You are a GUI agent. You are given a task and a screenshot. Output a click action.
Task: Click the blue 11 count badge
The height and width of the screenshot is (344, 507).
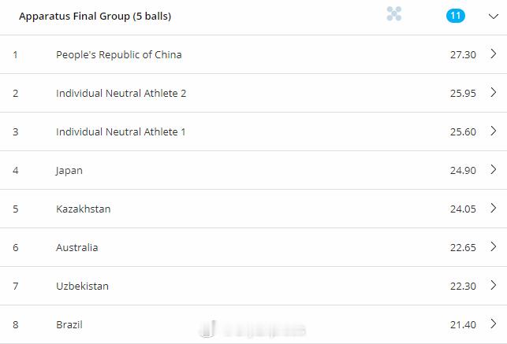455,15
